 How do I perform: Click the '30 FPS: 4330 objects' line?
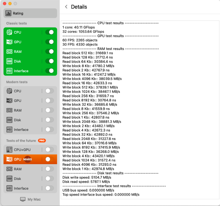pos(80,45)
